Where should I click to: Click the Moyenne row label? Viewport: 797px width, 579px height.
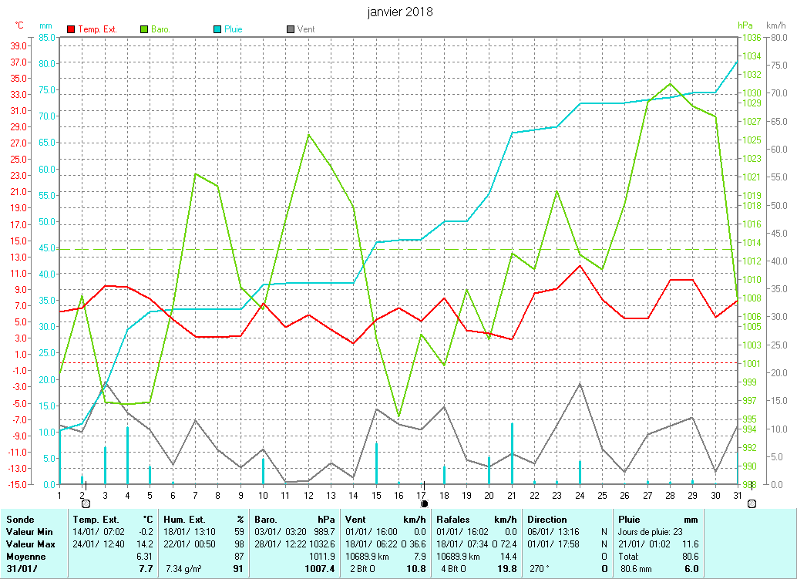25,556
